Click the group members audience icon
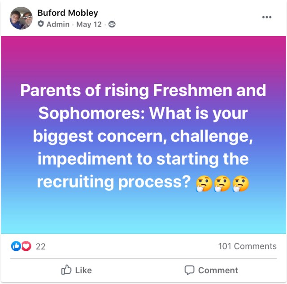This screenshot has height=284, width=287. pos(112,24)
